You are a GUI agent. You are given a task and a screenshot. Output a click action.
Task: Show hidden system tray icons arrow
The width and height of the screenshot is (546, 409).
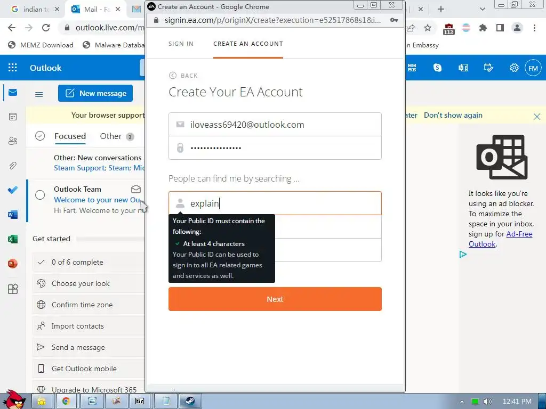pyautogui.click(x=462, y=402)
